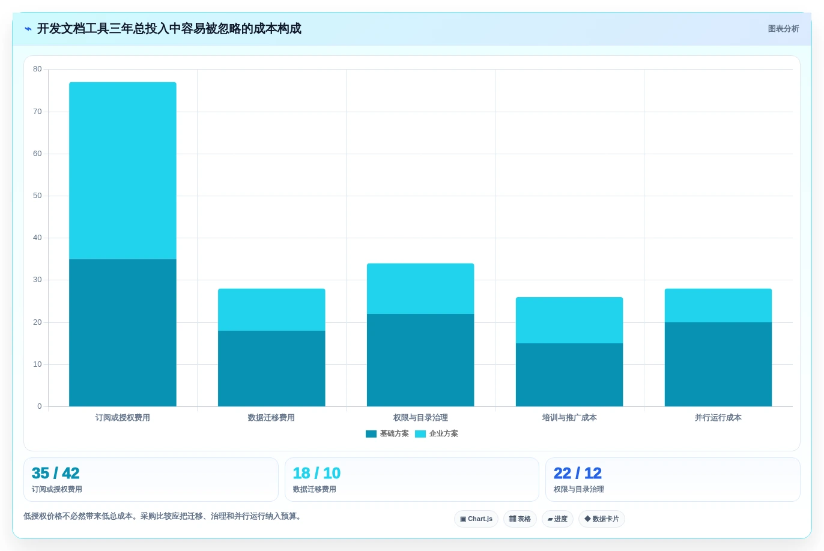Open the 22 / 12 权限与目录治理 data card

[673, 480]
